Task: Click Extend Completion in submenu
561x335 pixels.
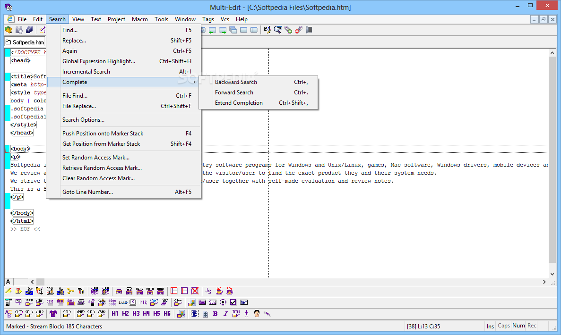Action: click(258, 102)
